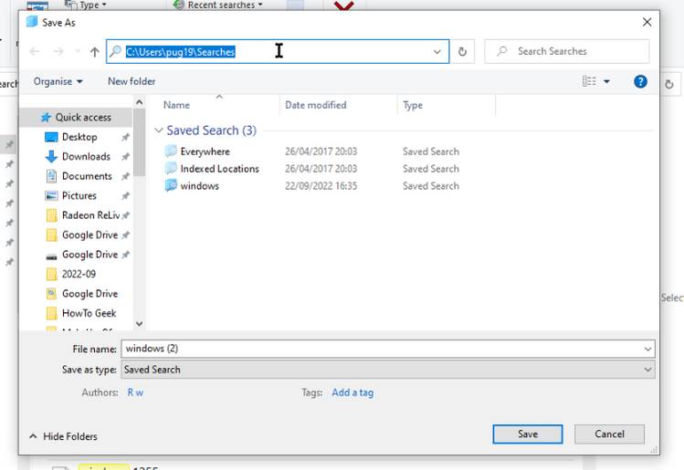Screen dimensions: 684x470
Task: Select the Everywhere saved search
Action: click(x=205, y=151)
